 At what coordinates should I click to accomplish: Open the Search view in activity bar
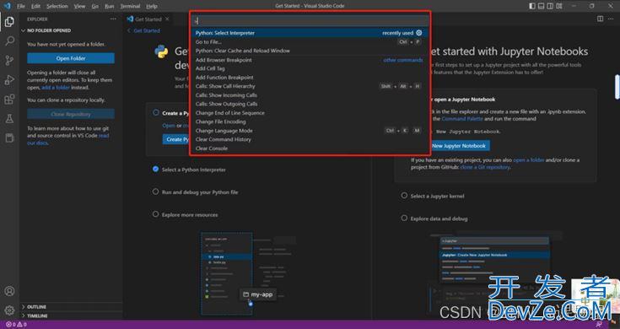click(9, 40)
